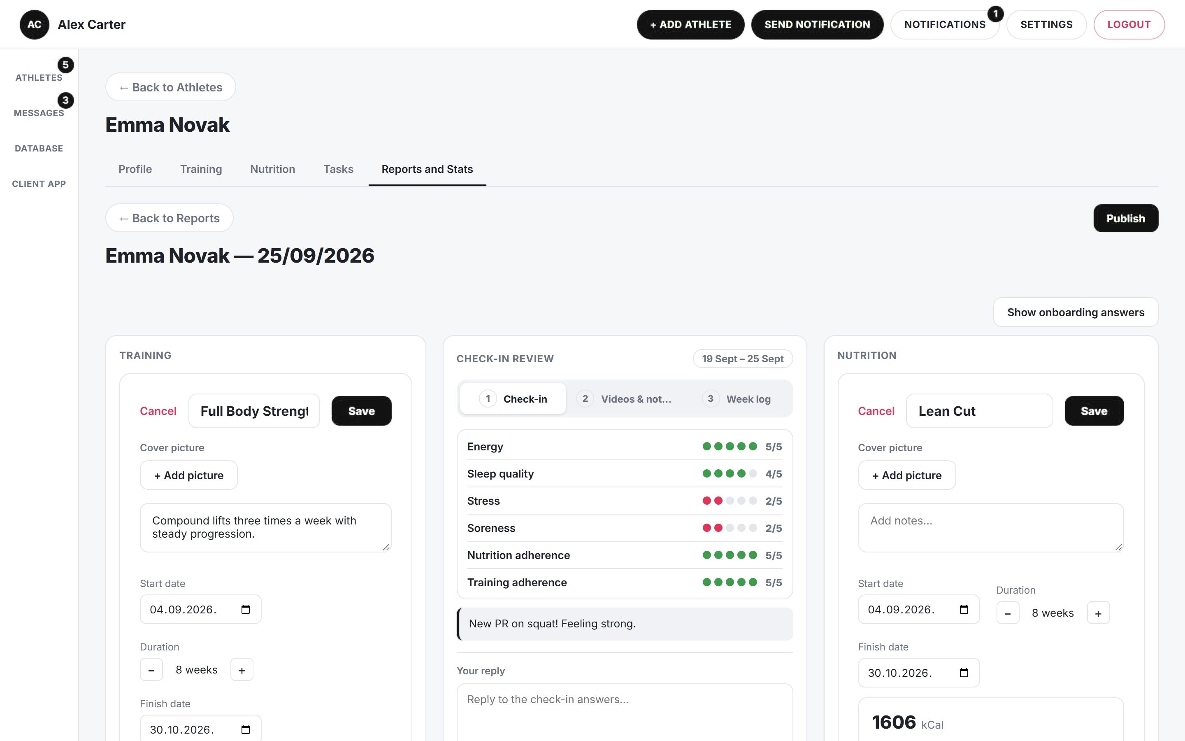
Task: Open calendar picker for Training start date
Action: [246, 609]
